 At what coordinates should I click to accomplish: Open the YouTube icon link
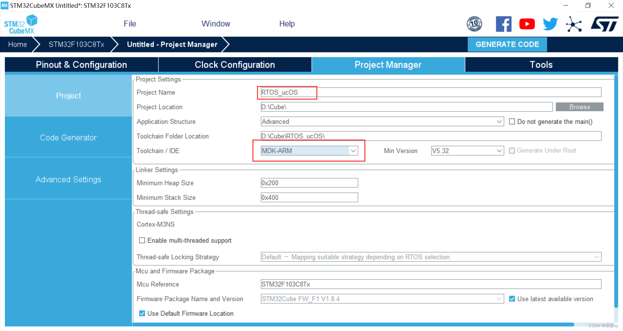[x=527, y=24]
